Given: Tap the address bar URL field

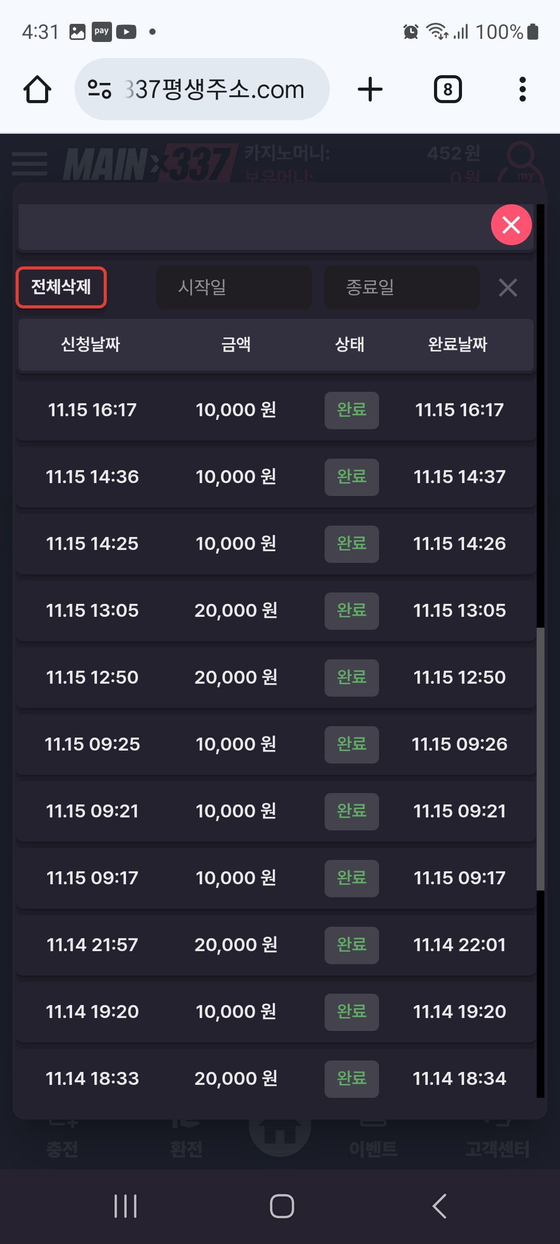Looking at the screenshot, I should click(x=214, y=90).
